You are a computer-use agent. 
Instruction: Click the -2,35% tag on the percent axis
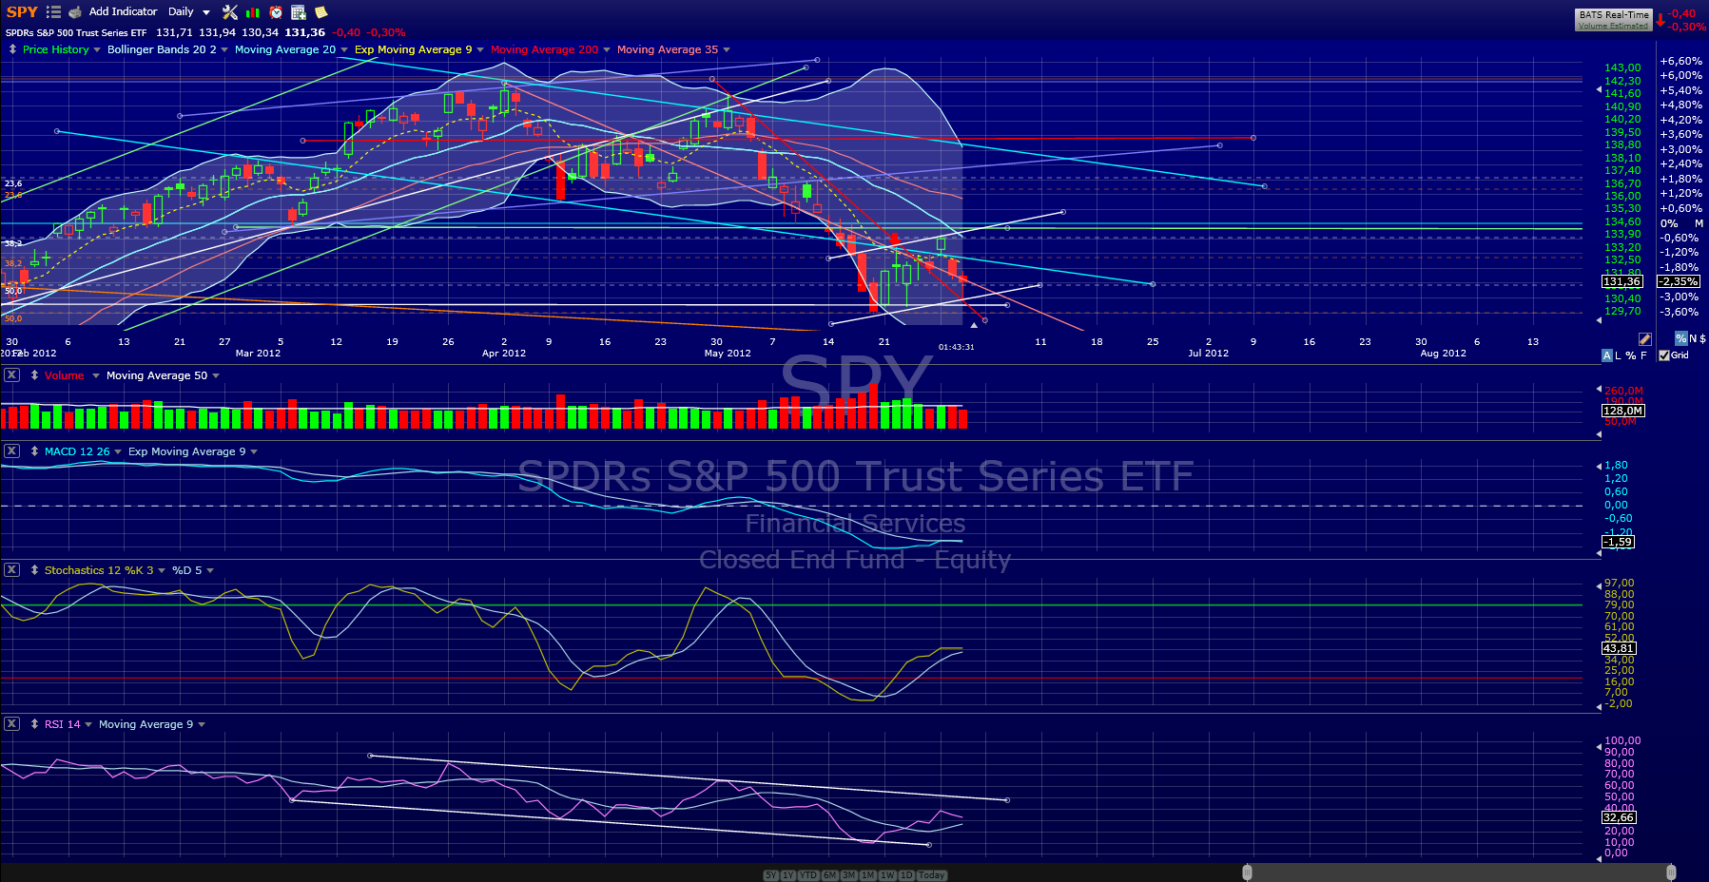tap(1680, 281)
